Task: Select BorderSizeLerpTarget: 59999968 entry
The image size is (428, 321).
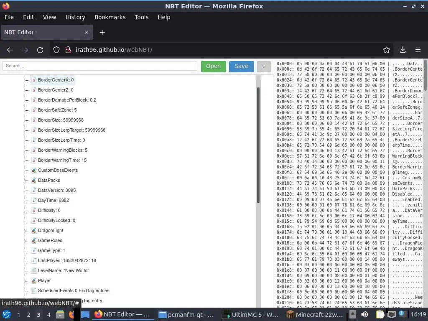Action: pos(72,130)
